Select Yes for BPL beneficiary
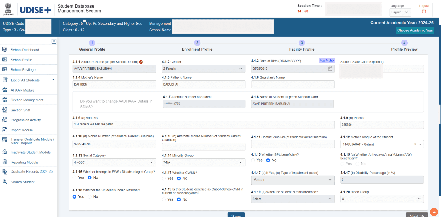This screenshot has width=441, height=217. [x=253, y=160]
